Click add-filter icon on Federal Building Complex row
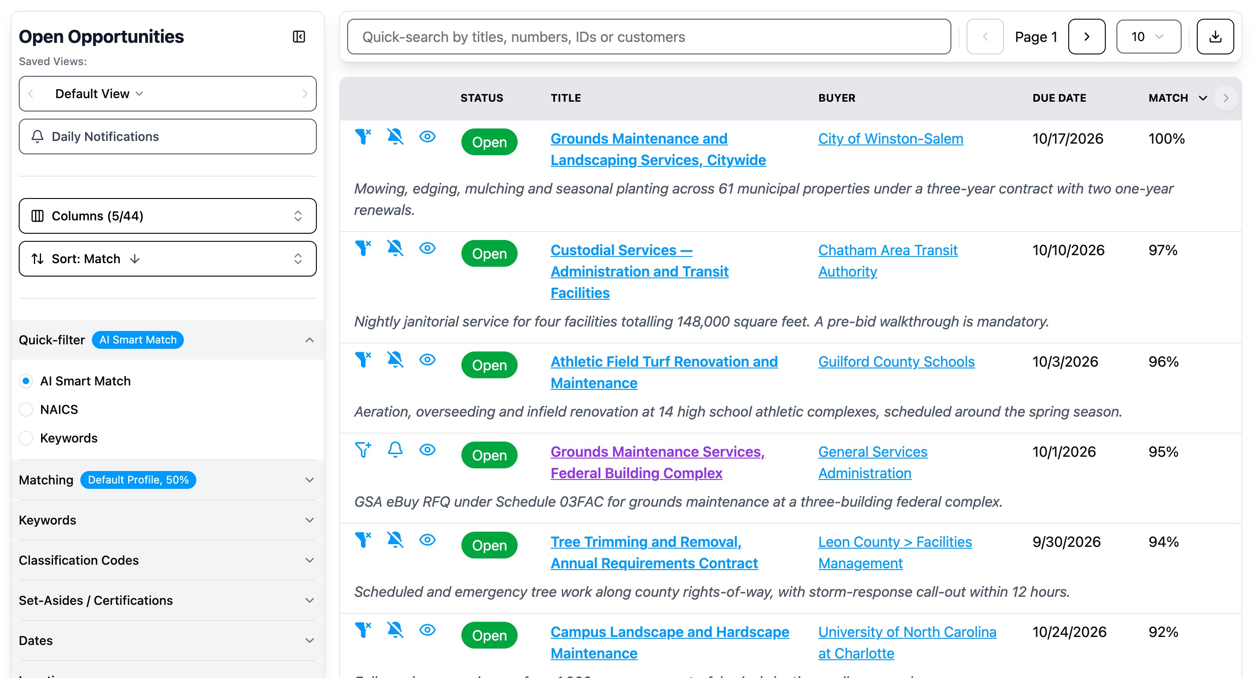This screenshot has height=678, width=1253. tap(363, 450)
